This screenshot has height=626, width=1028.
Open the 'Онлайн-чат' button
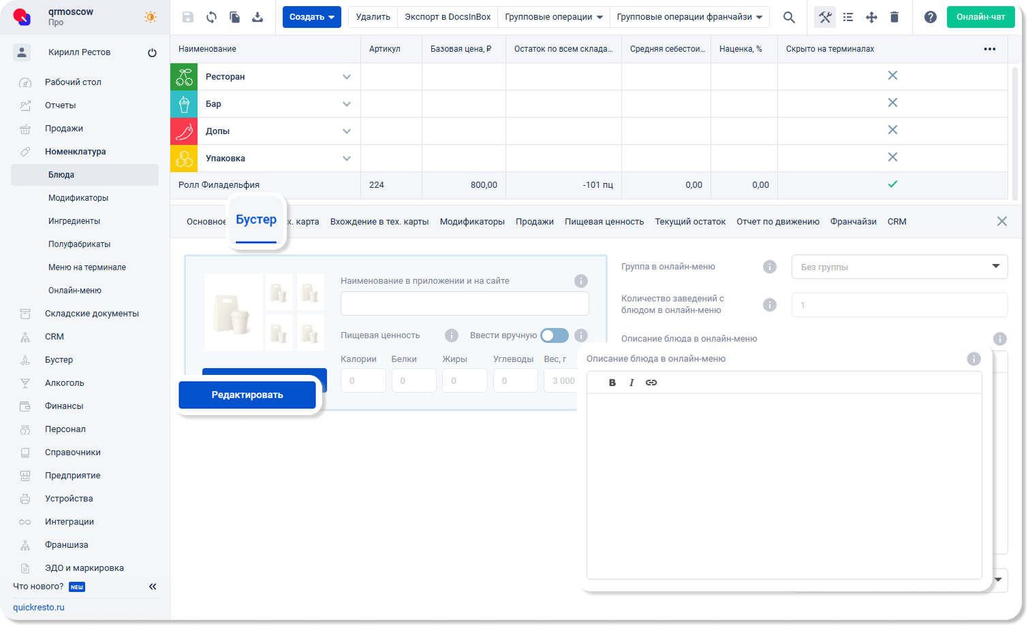coord(980,17)
